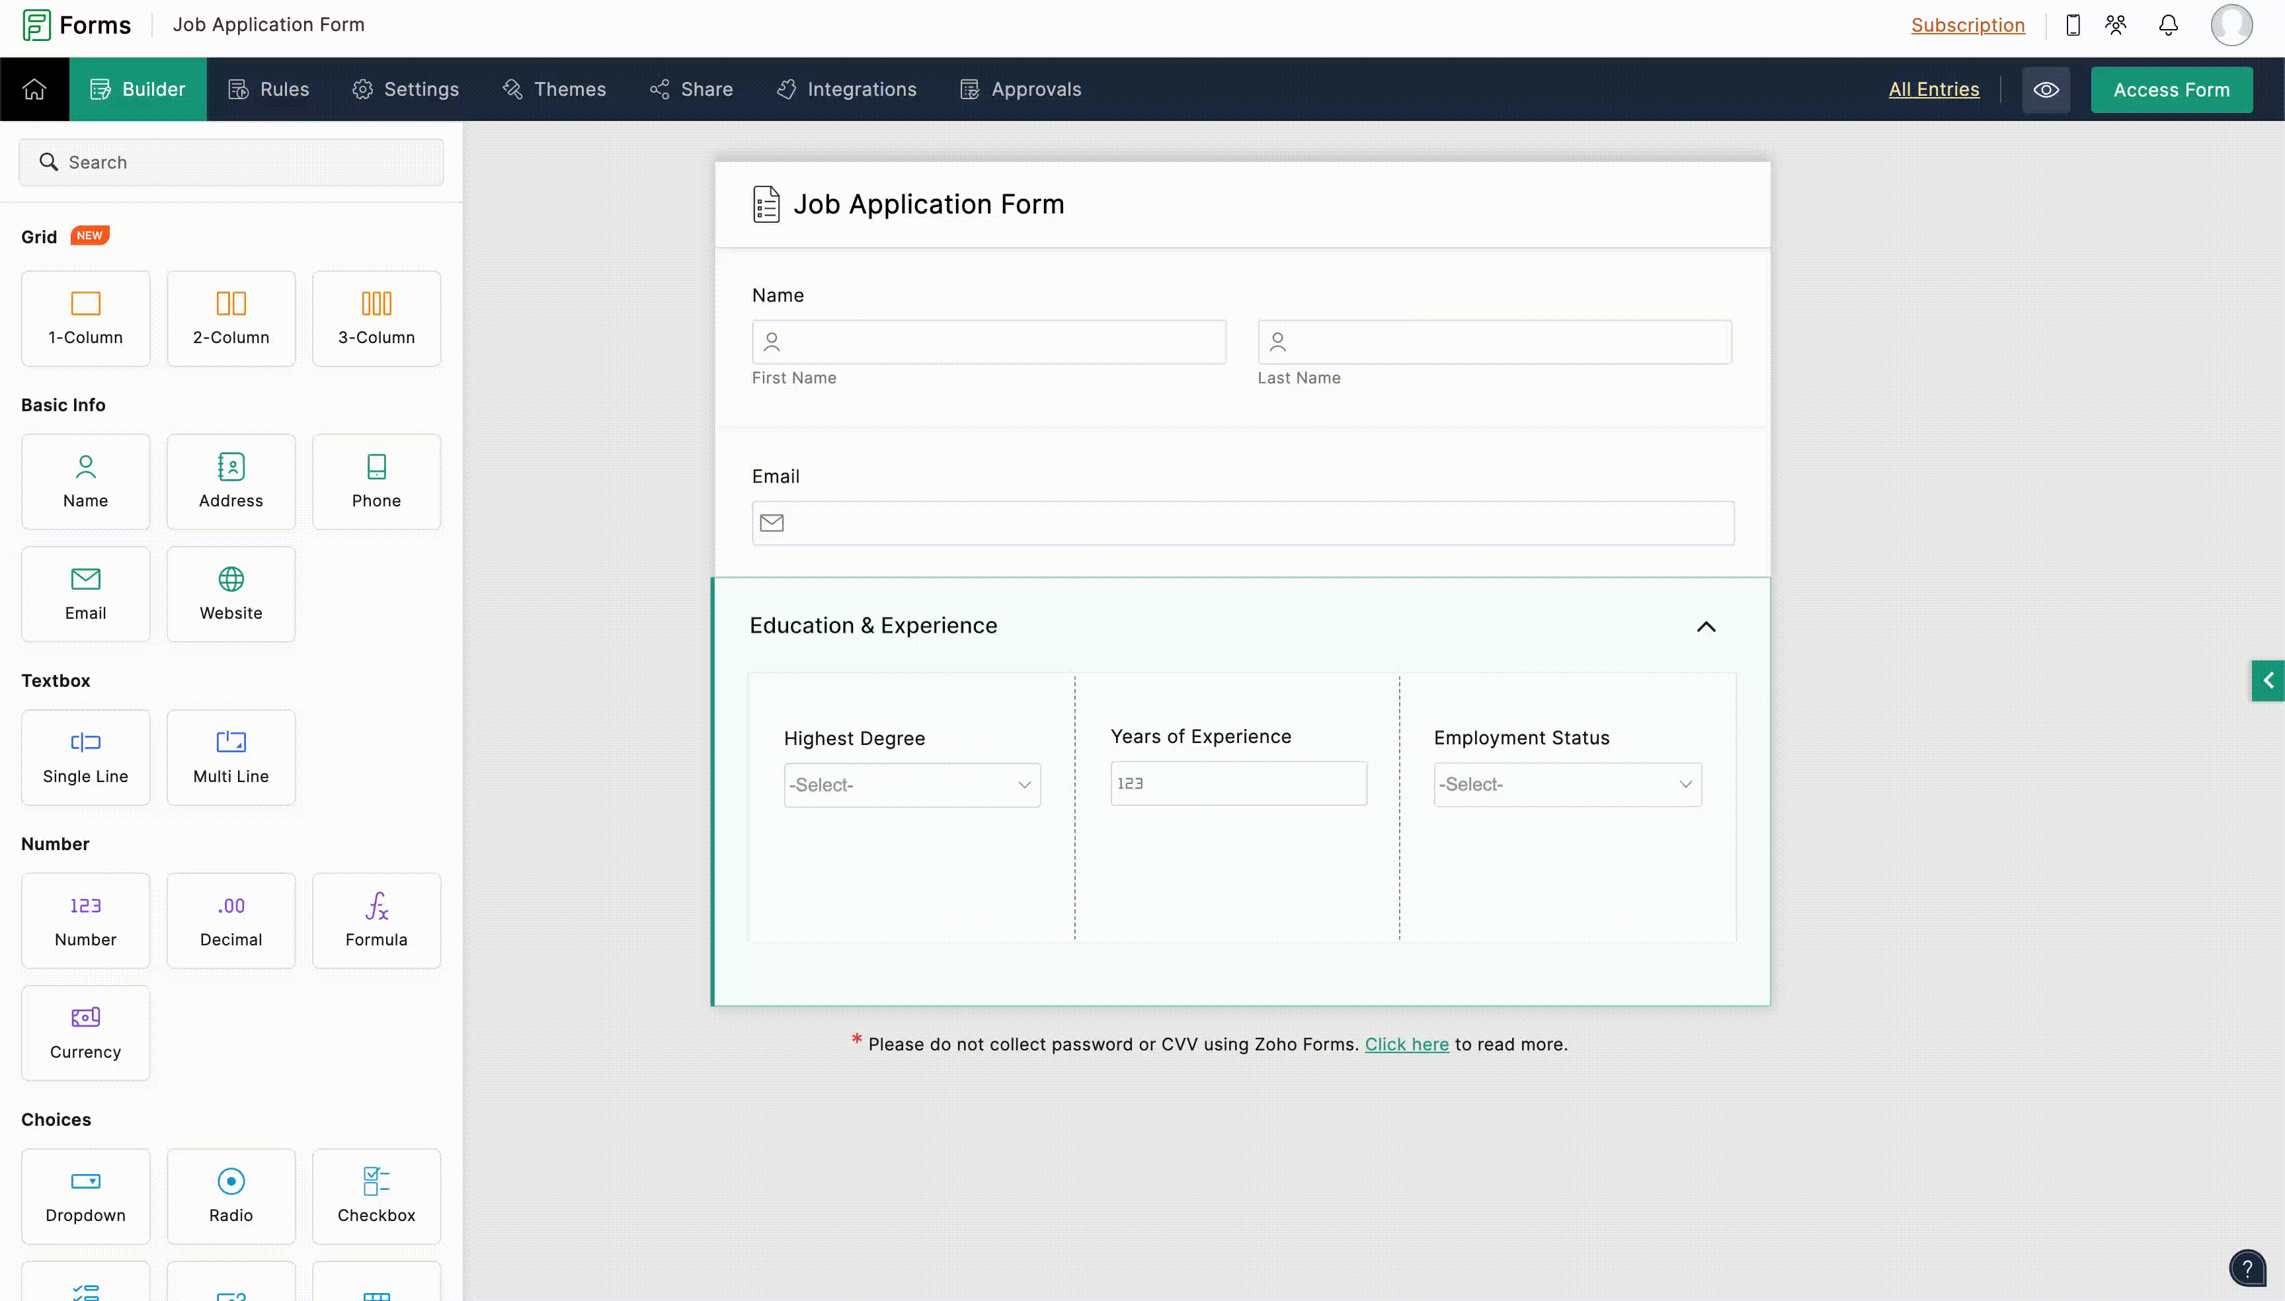The width and height of the screenshot is (2285, 1301).
Task: Open the Themes tab
Action: tap(554, 89)
